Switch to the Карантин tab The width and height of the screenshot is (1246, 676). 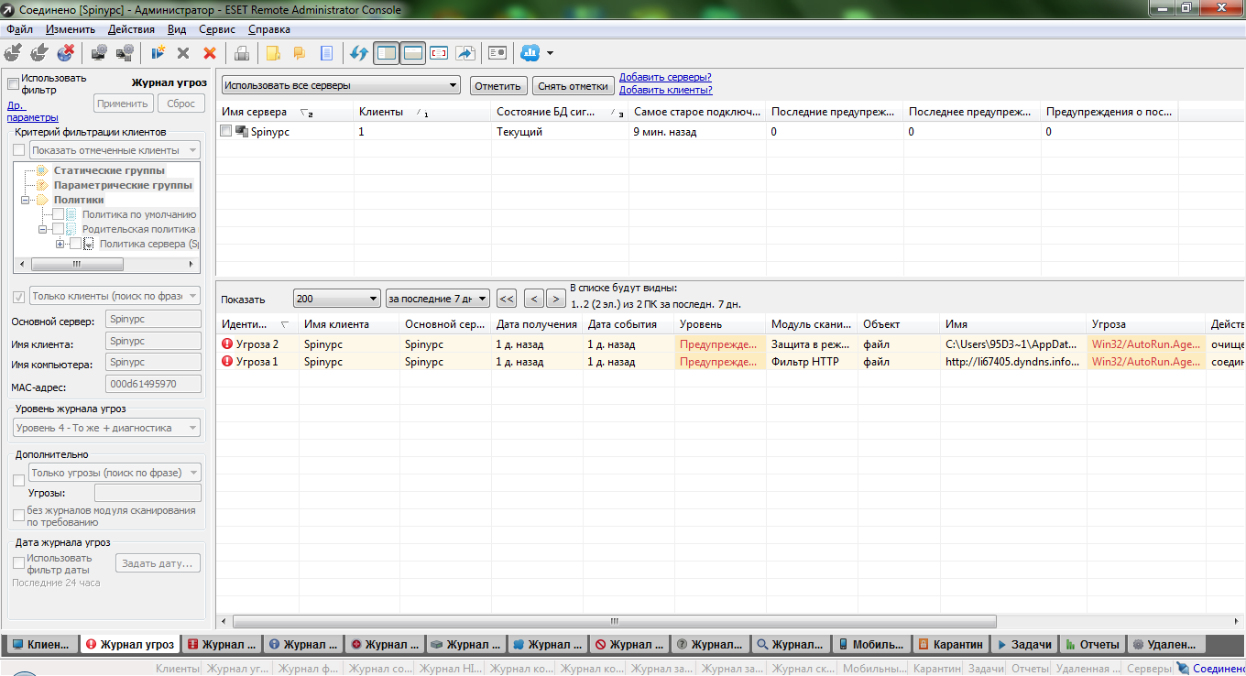953,645
